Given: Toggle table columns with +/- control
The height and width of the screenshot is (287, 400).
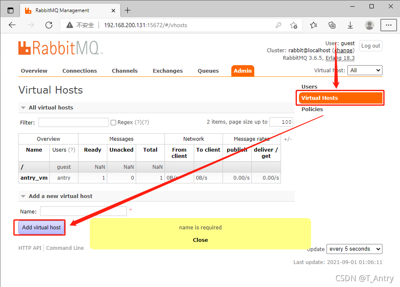Looking at the screenshot, I should coord(288,139).
